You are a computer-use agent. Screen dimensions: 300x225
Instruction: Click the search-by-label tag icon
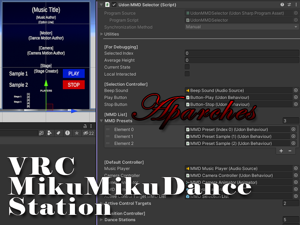coord(58,133)
